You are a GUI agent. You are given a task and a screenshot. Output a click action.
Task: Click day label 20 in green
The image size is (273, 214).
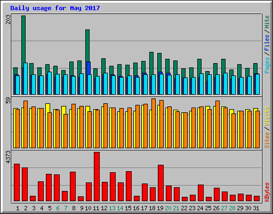pos(168,208)
